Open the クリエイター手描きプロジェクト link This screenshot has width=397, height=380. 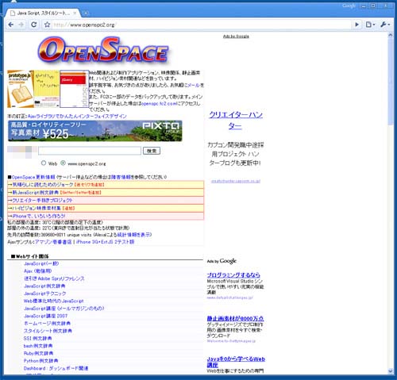[x=42, y=201]
